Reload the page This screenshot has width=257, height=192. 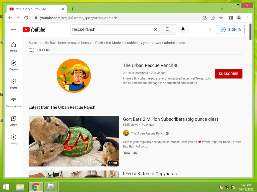point(26,18)
